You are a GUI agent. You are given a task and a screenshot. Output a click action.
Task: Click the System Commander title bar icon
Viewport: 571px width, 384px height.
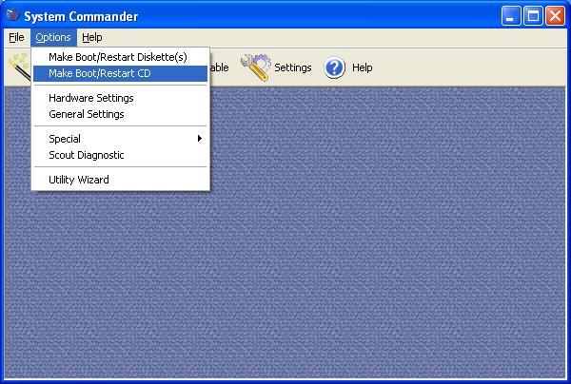(12, 15)
